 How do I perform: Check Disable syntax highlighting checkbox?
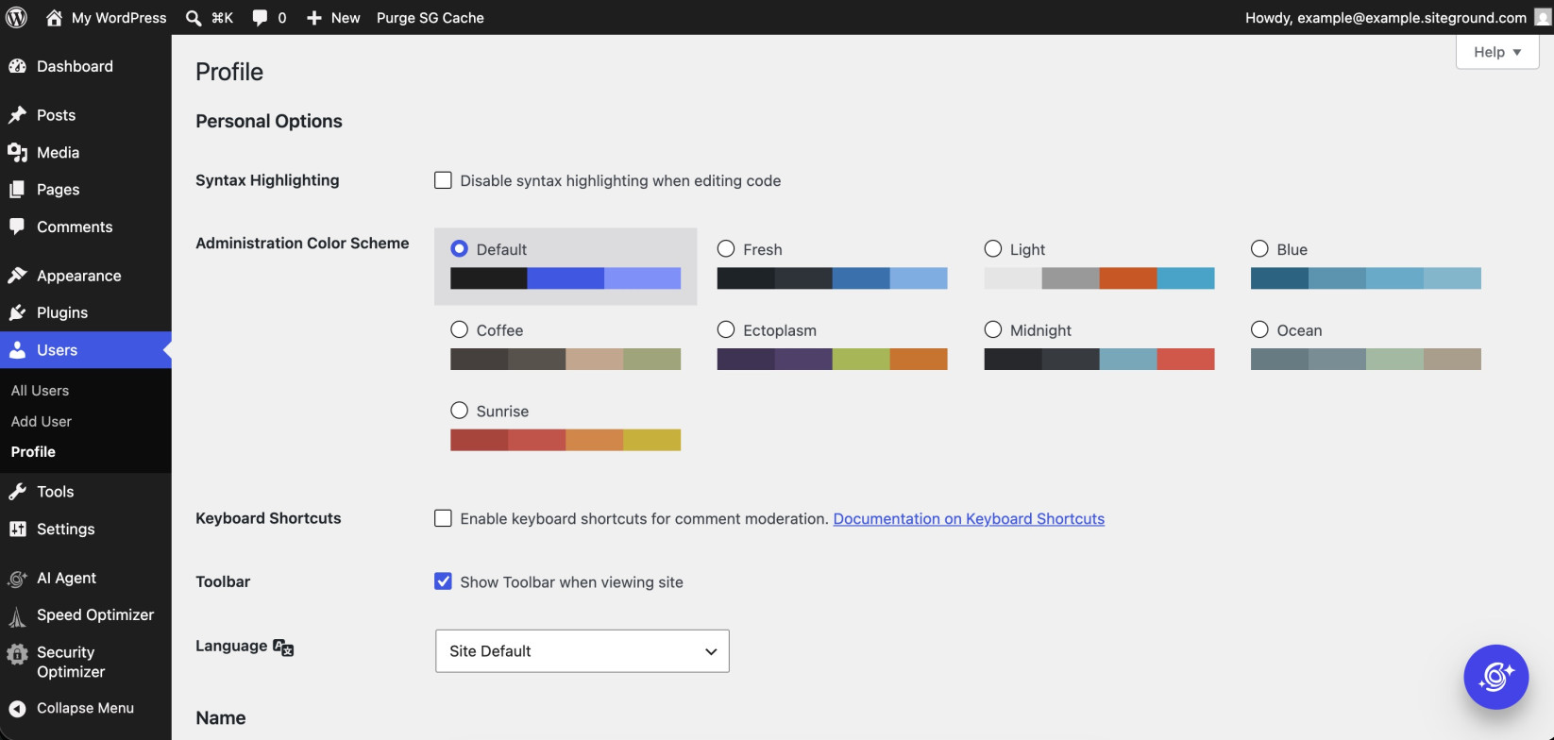pos(443,180)
